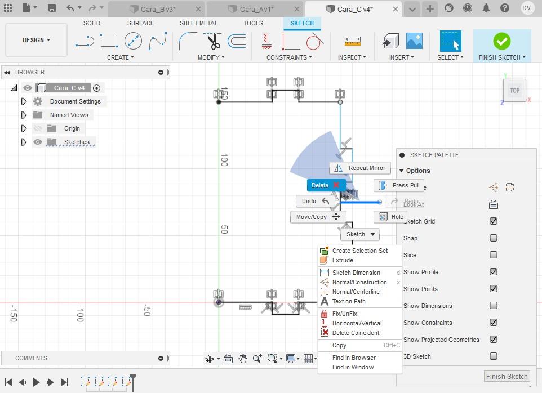
Task: Click the Look At icon in Sketch Palette
Action: click(x=493, y=204)
